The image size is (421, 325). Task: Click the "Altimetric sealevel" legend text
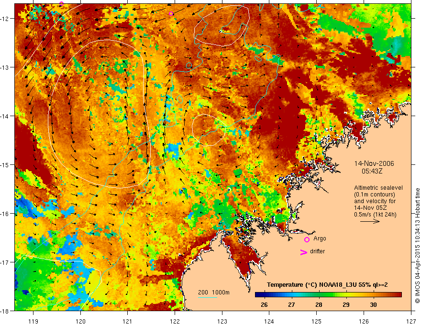[378, 188]
